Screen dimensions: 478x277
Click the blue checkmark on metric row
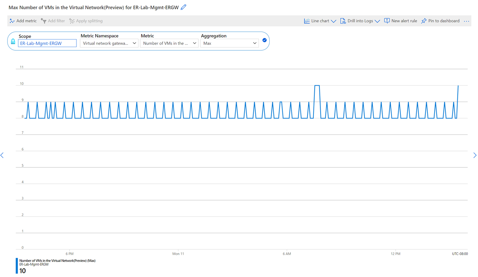[x=264, y=40]
